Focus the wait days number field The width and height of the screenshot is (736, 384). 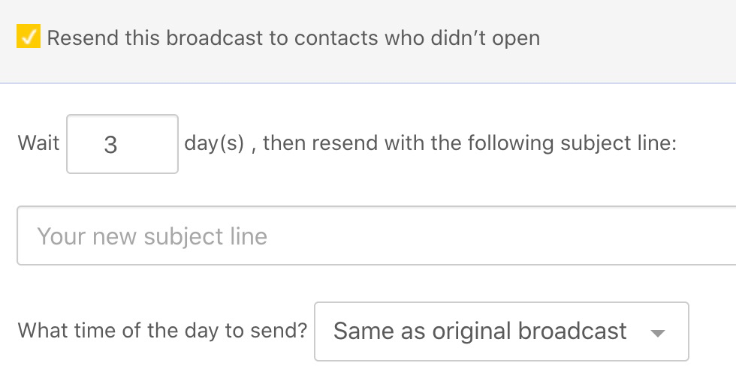pos(122,144)
